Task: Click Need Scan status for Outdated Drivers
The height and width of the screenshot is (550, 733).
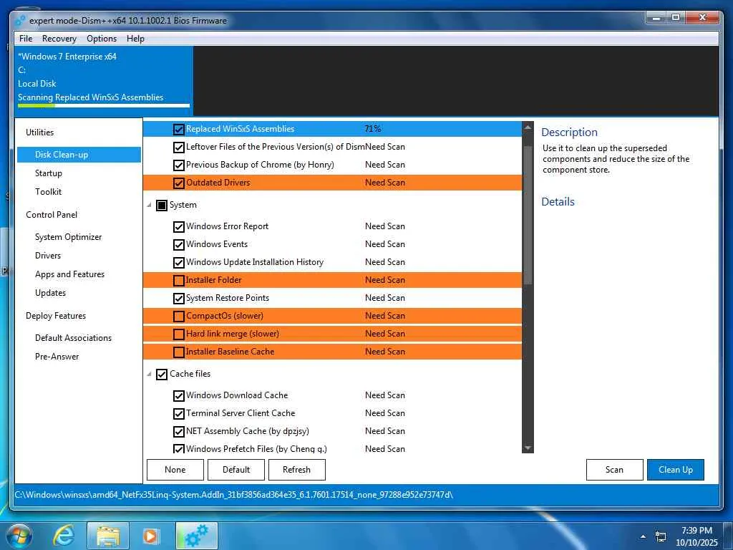Action: (x=384, y=183)
